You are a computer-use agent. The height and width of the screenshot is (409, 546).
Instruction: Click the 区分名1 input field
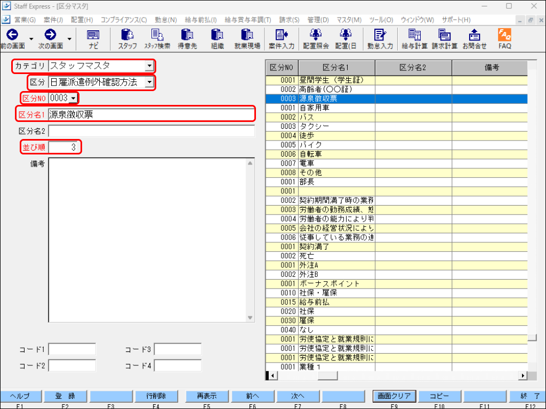(151, 114)
